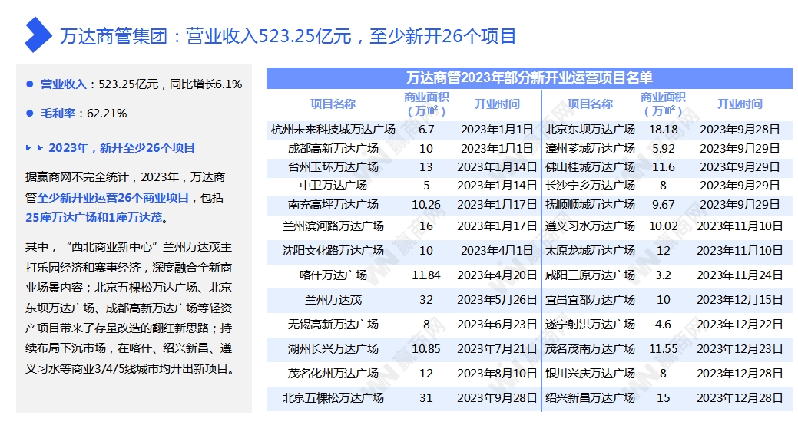Click 湖州长兴万达广场 entry
The width and height of the screenshot is (798, 425).
click(333, 349)
